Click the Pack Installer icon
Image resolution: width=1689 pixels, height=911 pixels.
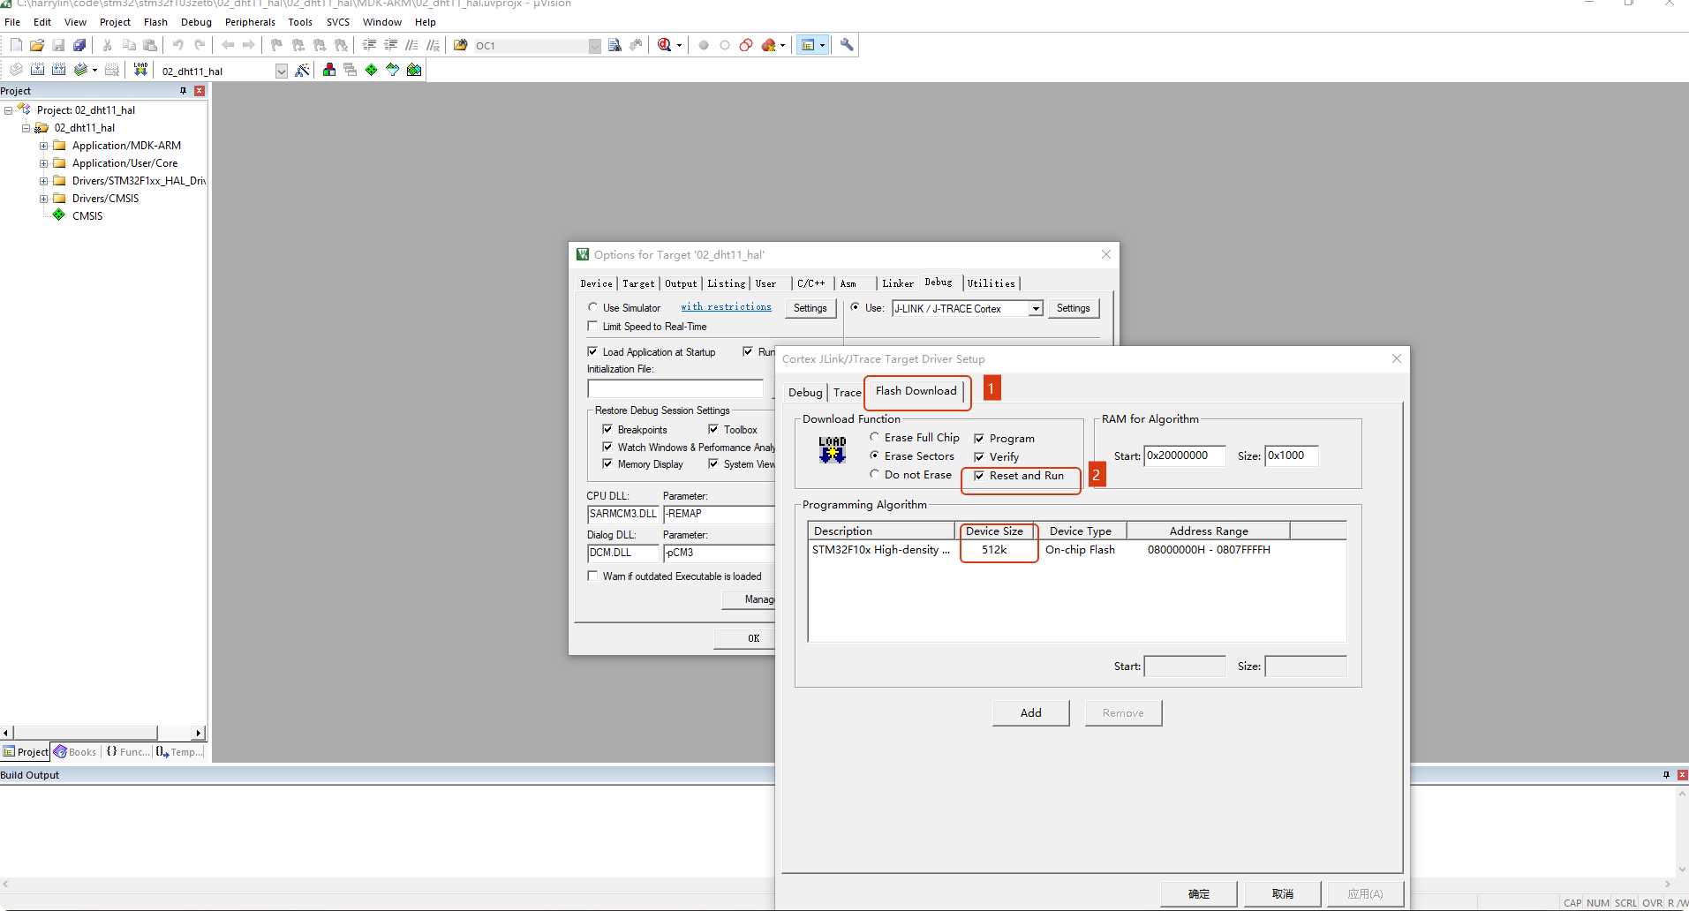coord(414,70)
